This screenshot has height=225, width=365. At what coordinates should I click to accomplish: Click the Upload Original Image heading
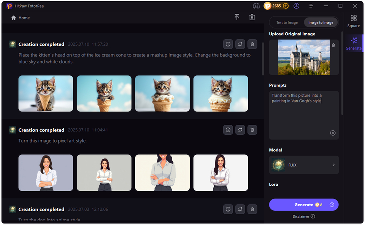(x=292, y=34)
